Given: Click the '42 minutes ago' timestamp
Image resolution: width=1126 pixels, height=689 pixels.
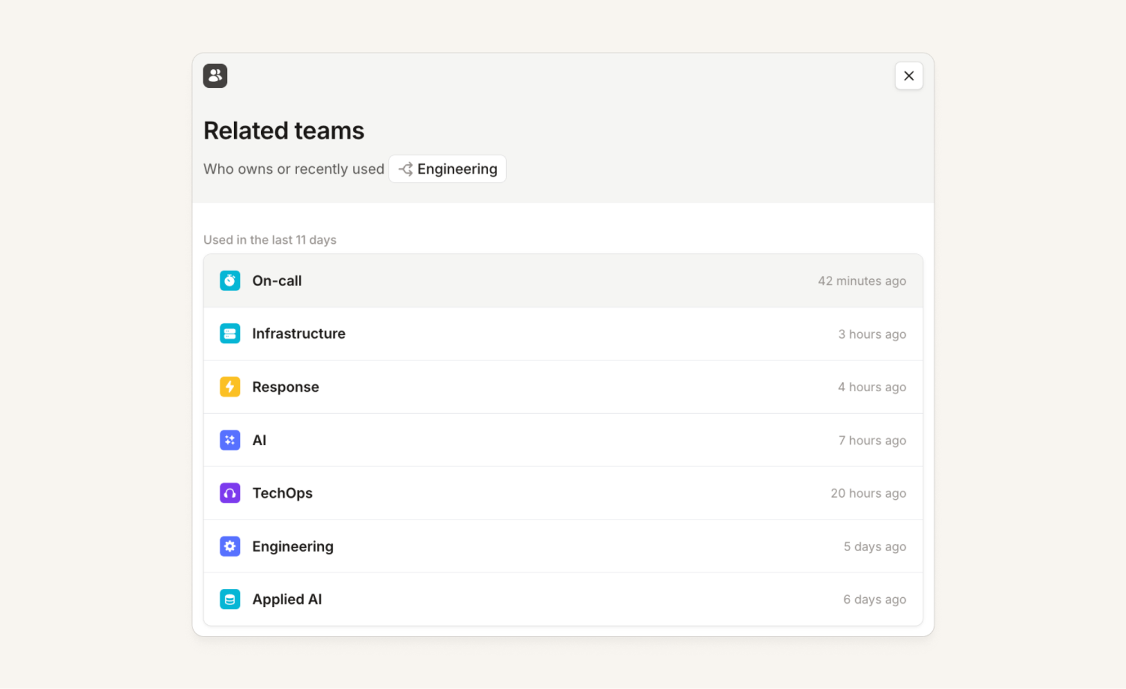Looking at the screenshot, I should [862, 281].
